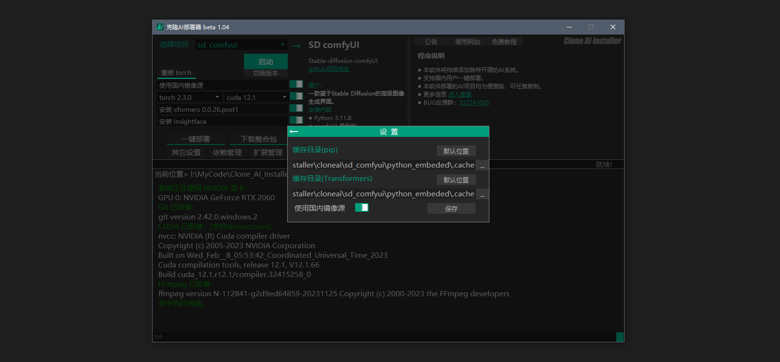
Task: Click the 缓存目录(Transformers) label
Action: pyautogui.click(x=332, y=179)
